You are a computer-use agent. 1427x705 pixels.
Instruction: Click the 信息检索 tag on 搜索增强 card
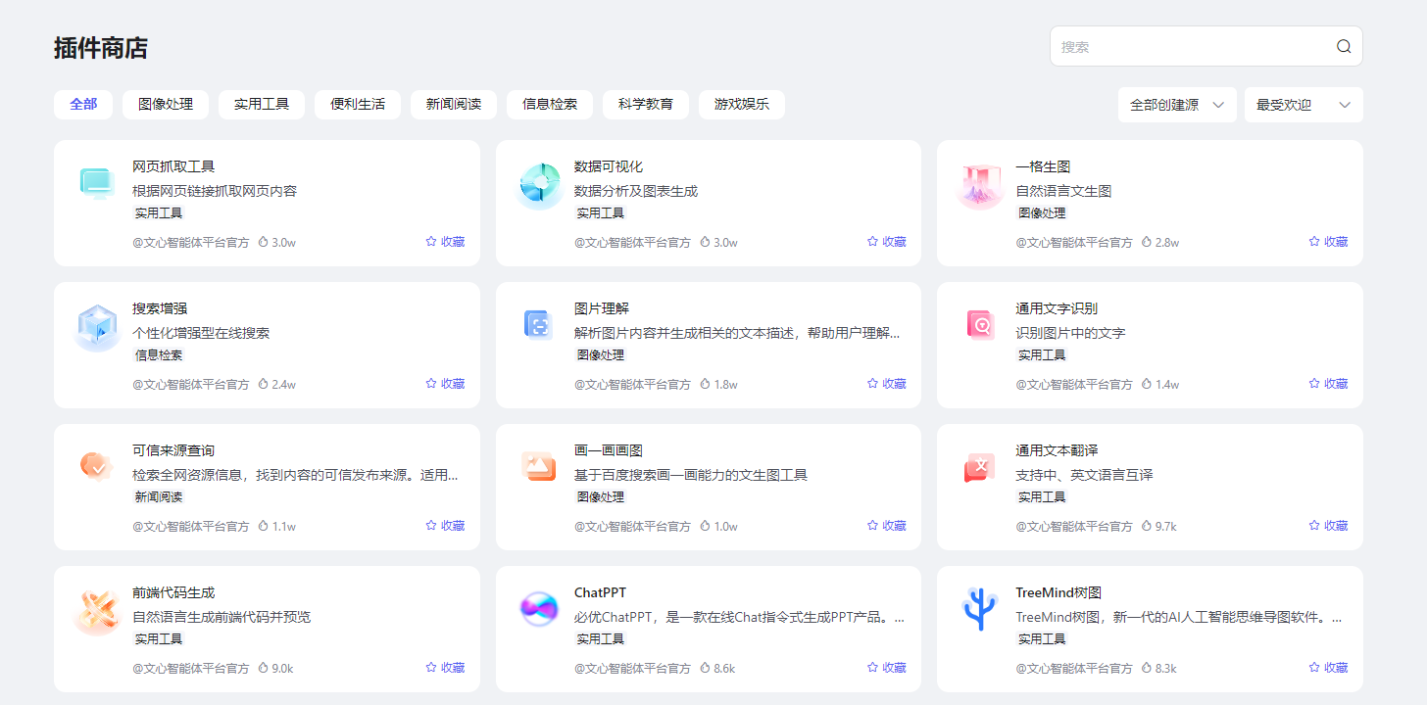coord(159,355)
